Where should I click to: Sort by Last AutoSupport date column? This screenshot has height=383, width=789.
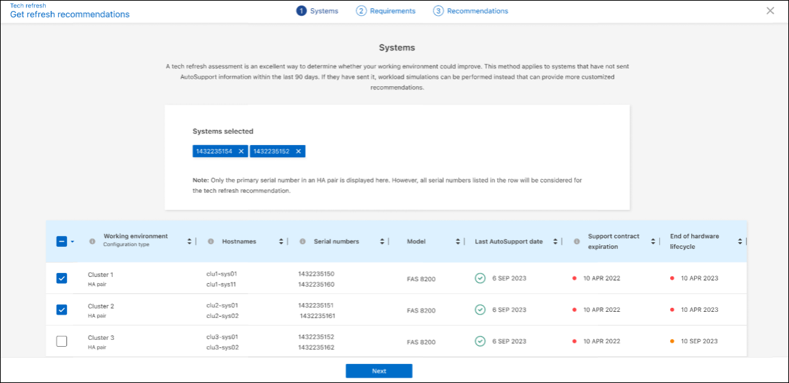[554, 241]
